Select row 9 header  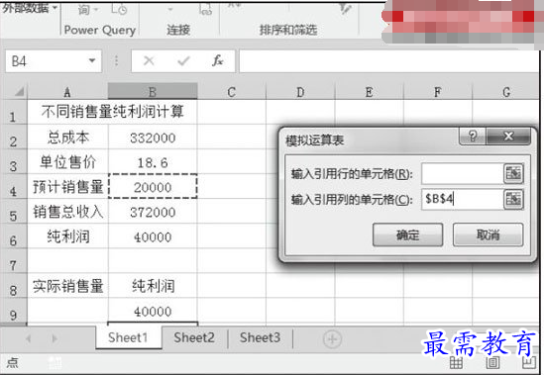[x=13, y=311]
